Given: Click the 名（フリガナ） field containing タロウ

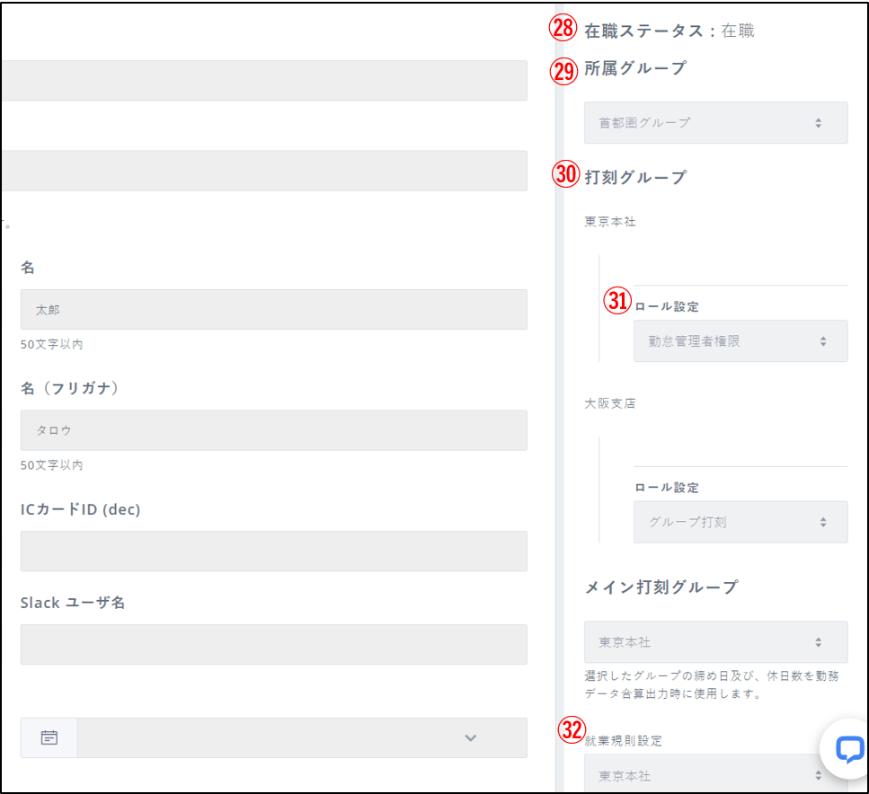Looking at the screenshot, I should coord(273,430).
